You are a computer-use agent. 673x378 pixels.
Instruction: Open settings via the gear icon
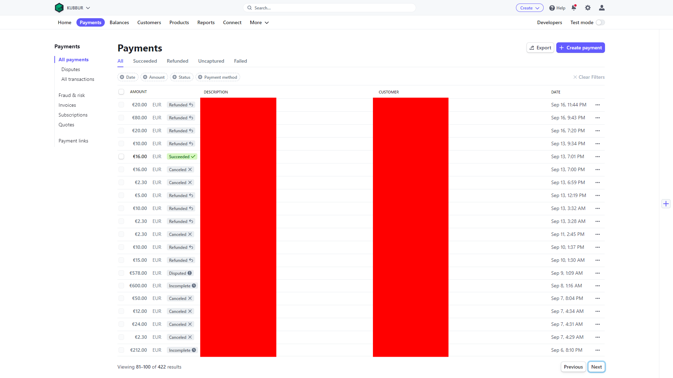pyautogui.click(x=588, y=8)
